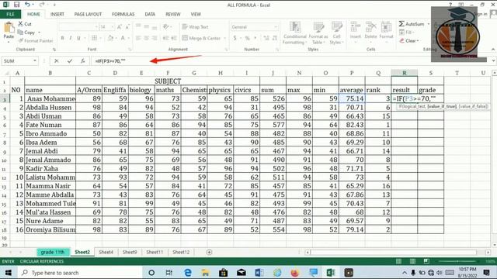
Task: Open the font name dropdown
Action: click(96, 27)
